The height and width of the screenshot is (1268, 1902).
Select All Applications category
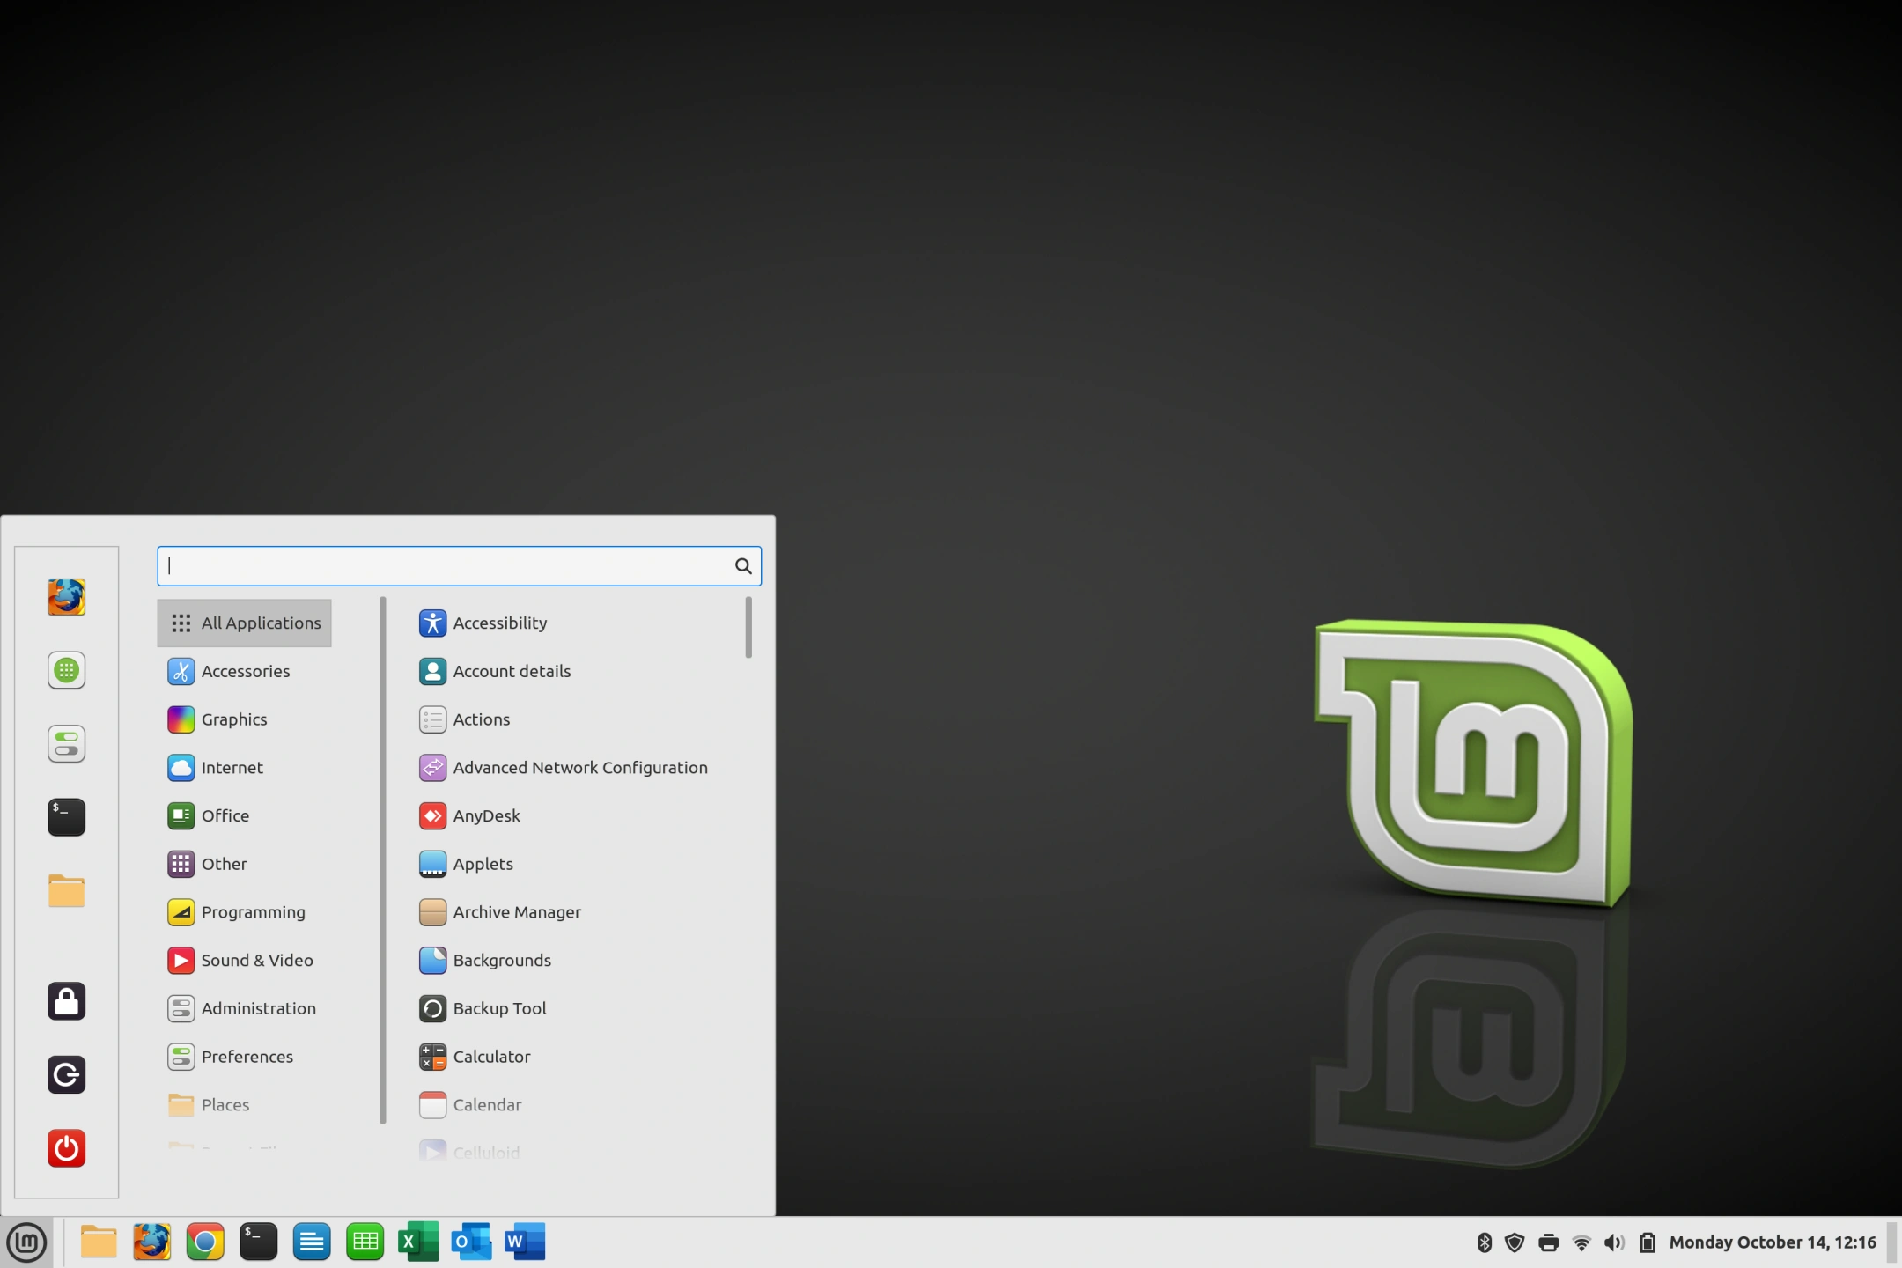click(x=244, y=623)
